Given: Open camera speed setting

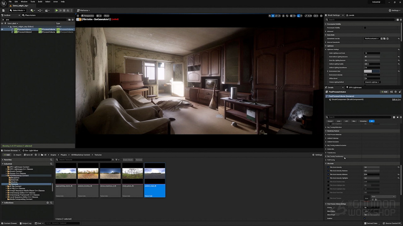Looking at the screenshot, I should pos(316,16).
